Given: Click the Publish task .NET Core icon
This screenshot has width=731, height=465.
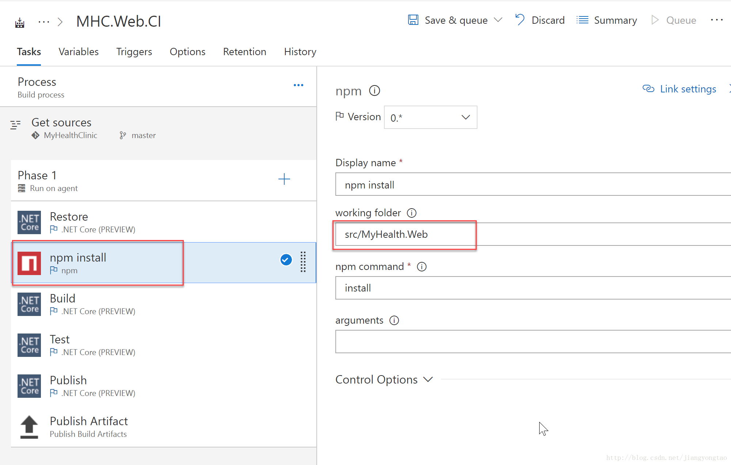Looking at the screenshot, I should click(29, 386).
